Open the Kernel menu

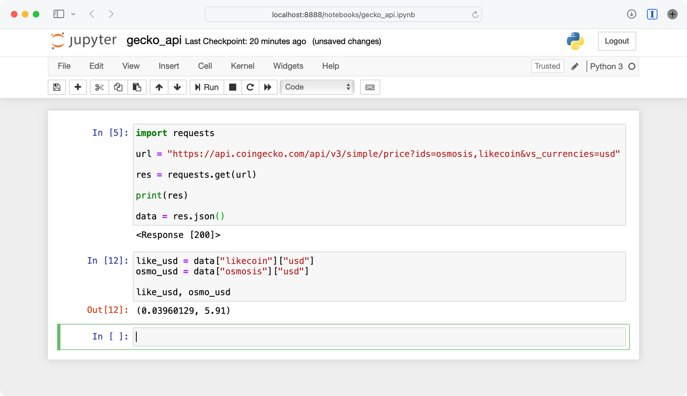pos(242,66)
